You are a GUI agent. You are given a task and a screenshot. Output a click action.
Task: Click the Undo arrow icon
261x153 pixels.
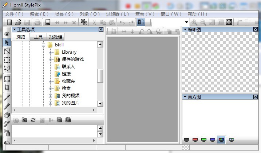(122, 22)
